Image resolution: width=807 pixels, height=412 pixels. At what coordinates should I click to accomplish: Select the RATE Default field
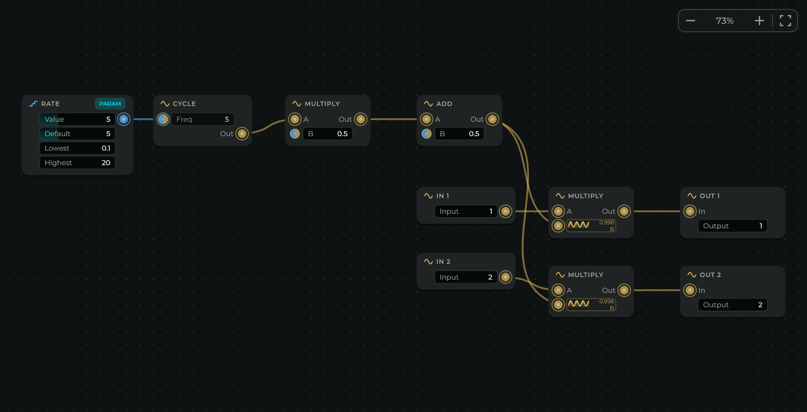click(x=78, y=133)
